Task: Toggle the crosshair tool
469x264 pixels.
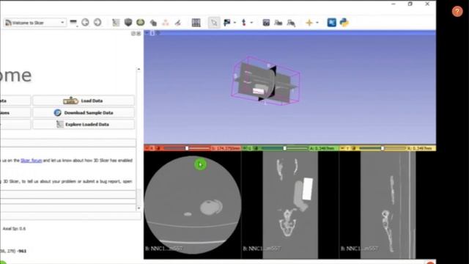Action: click(309, 23)
